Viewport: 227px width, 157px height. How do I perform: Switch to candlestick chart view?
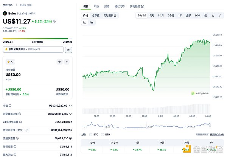coord(92,23)
